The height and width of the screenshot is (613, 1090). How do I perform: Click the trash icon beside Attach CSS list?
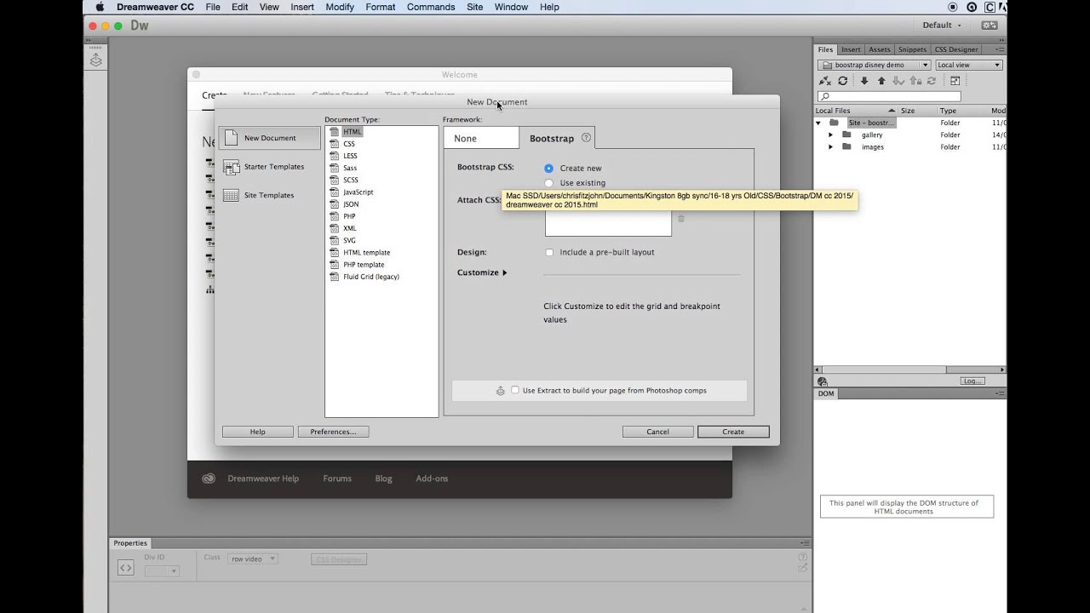click(681, 219)
